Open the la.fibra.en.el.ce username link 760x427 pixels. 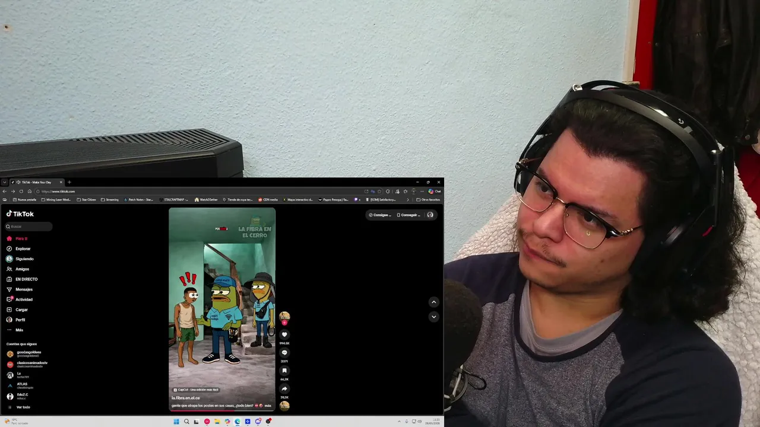[185, 398]
